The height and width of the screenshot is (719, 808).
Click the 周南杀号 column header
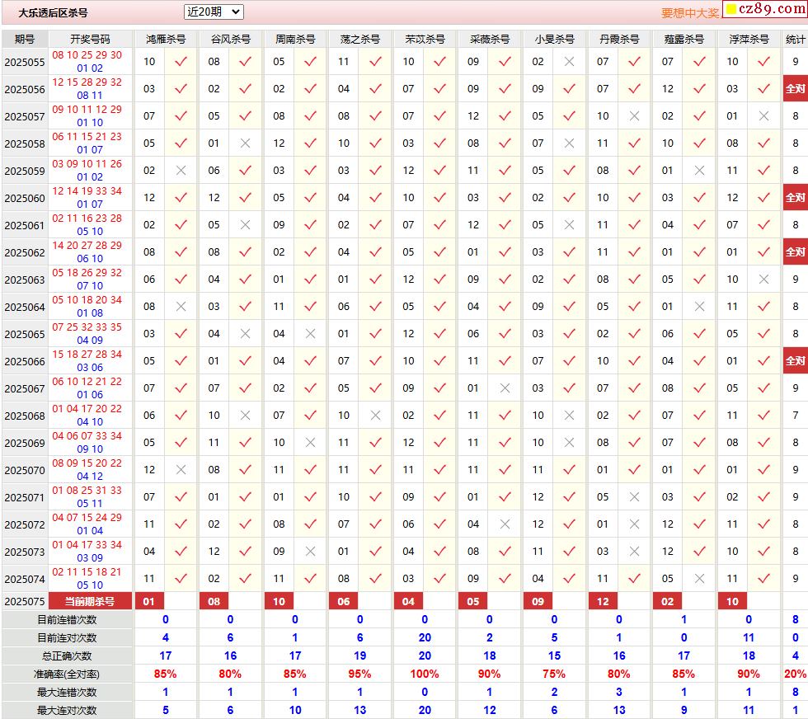[x=295, y=40]
